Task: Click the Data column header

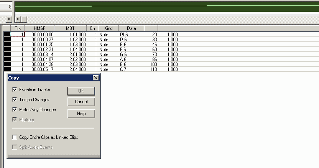Action: click(131, 28)
